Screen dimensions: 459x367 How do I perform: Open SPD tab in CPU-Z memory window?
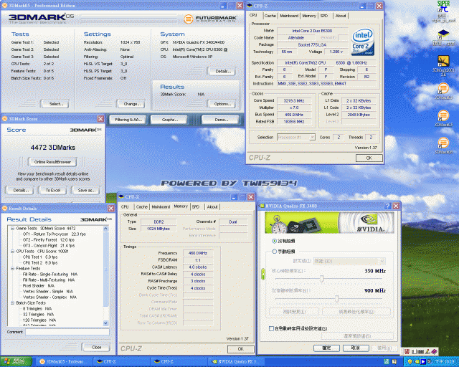(x=196, y=206)
